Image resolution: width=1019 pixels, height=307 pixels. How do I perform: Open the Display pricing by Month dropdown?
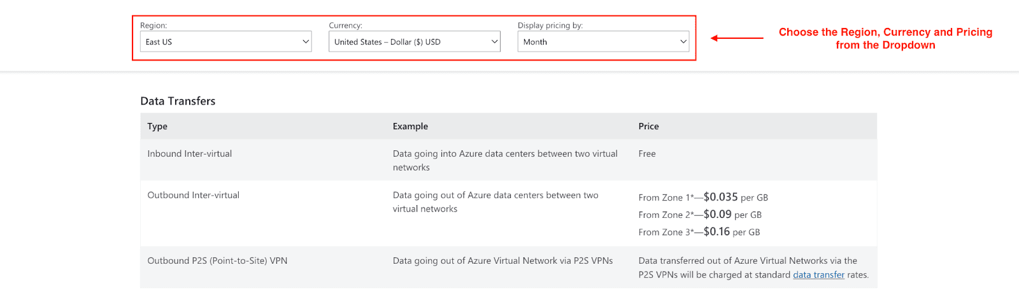(602, 42)
